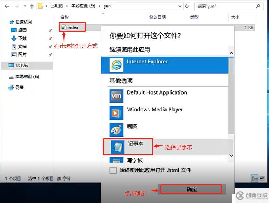Click the folder icon in address bar
Image resolution: width=269 pixels, height=203 pixels.
40,6
